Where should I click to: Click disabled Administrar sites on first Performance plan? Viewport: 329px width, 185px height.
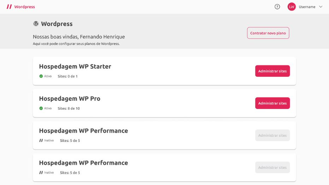pyautogui.click(x=272, y=135)
